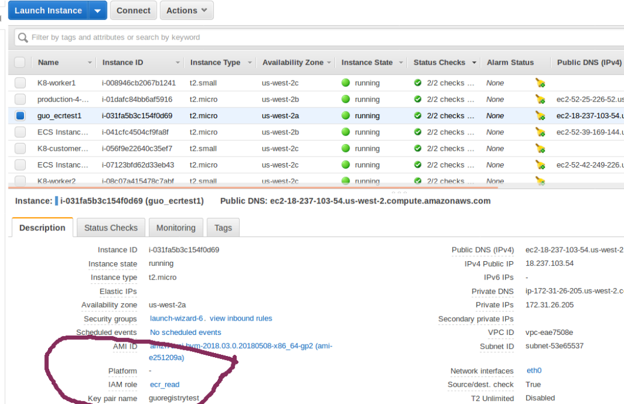Click the Connect button
Viewport: 624px width, 404px height.
pos(133,11)
